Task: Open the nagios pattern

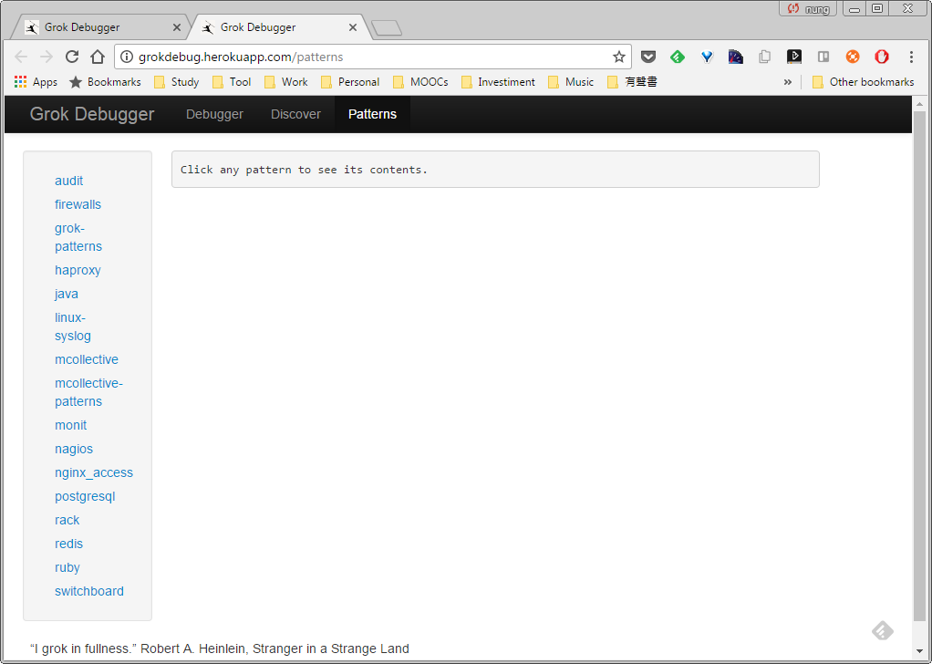Action: (74, 449)
